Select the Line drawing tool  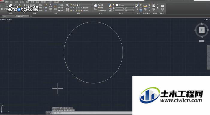tap(2, 6)
